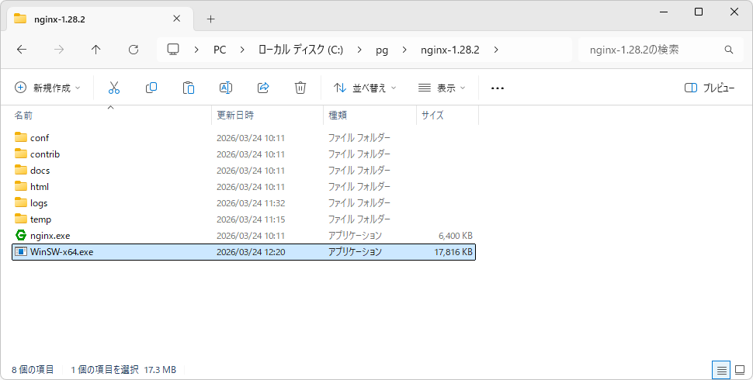Viewport: 753px width, 380px height.
Task: Select the conf folder name
Action: [x=40, y=138]
